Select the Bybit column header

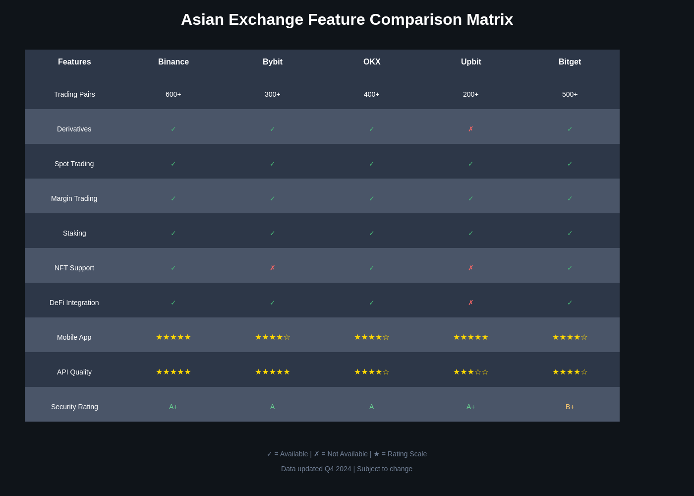point(273,62)
